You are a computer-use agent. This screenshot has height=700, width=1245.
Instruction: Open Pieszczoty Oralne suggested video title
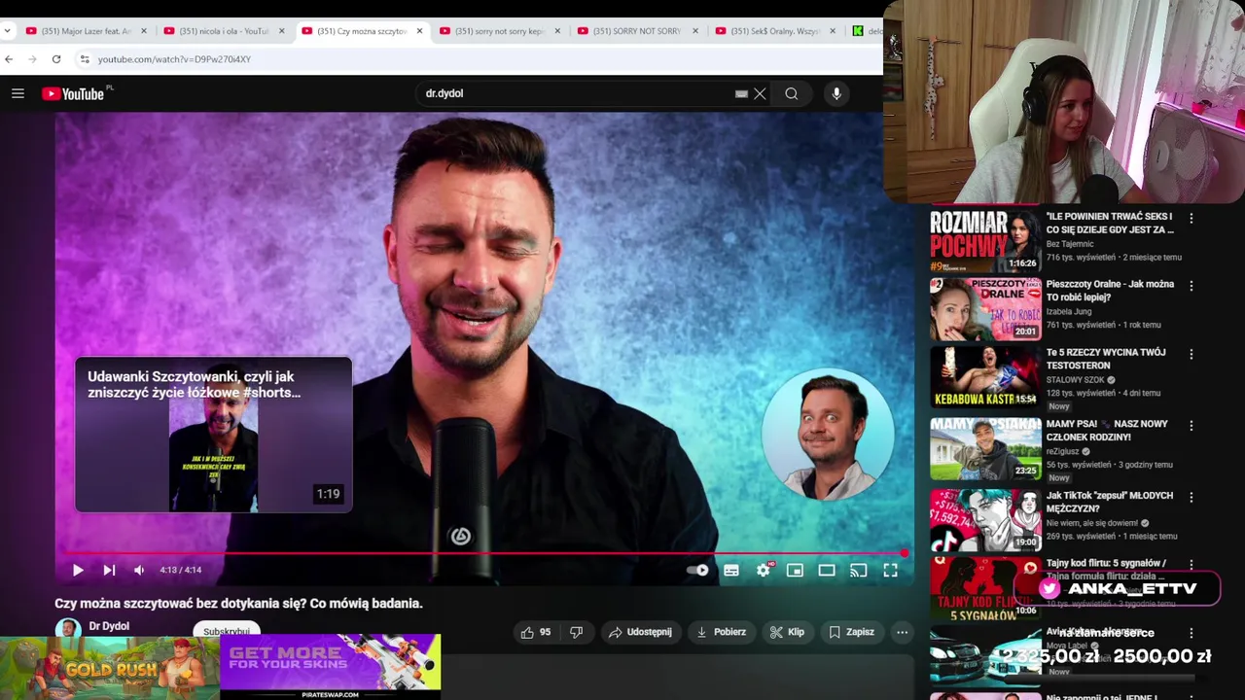point(1110,291)
